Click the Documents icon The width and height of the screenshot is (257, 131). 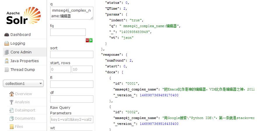pyautogui.click(x=12, y=118)
